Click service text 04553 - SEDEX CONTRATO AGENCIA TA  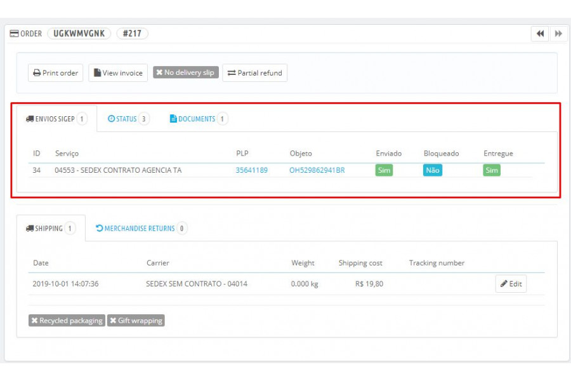click(x=118, y=170)
